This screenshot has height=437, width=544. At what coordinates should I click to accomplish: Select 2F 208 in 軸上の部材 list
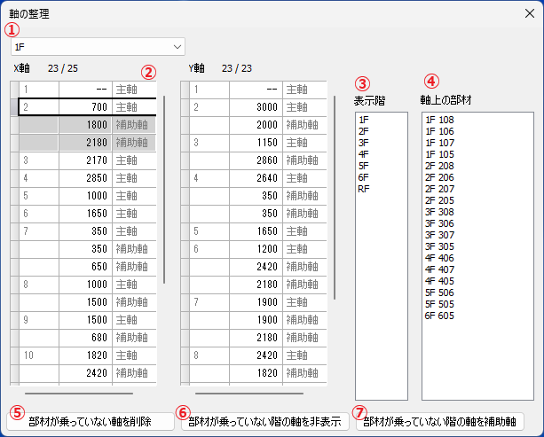point(439,166)
